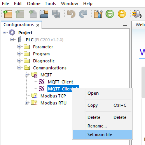145x145 pixels.
Task: Click the green Download to PLC icon
Action: tap(110, 14)
